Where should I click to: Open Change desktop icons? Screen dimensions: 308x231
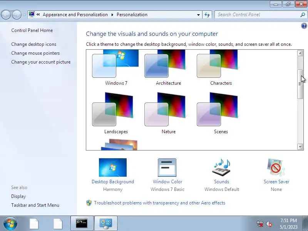(x=33, y=44)
